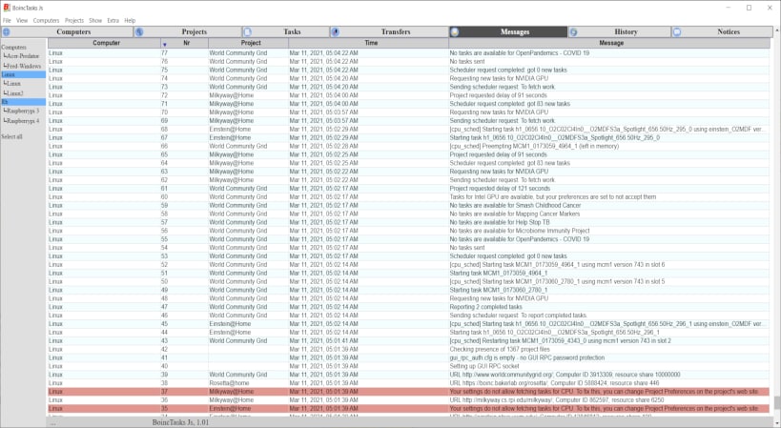Switch to the Notices tab

pos(722,31)
